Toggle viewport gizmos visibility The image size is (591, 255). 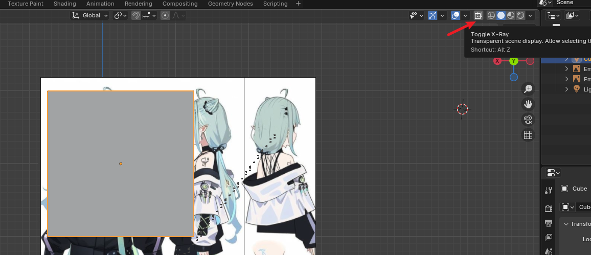(433, 15)
